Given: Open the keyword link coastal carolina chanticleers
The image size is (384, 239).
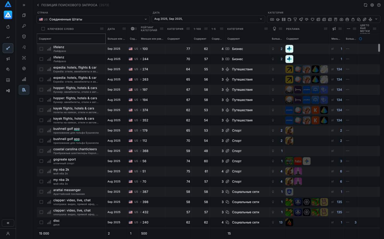Looking at the screenshot, I should [x=75, y=149].
